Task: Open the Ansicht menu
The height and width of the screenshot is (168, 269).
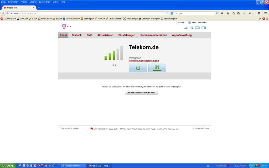Action: point(24,2)
